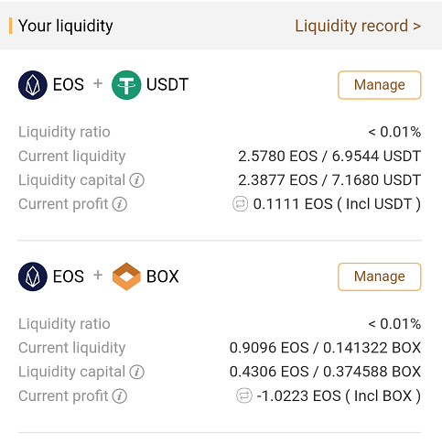Click the USDT Tether token icon
The height and width of the screenshot is (444, 442).
pos(126,85)
